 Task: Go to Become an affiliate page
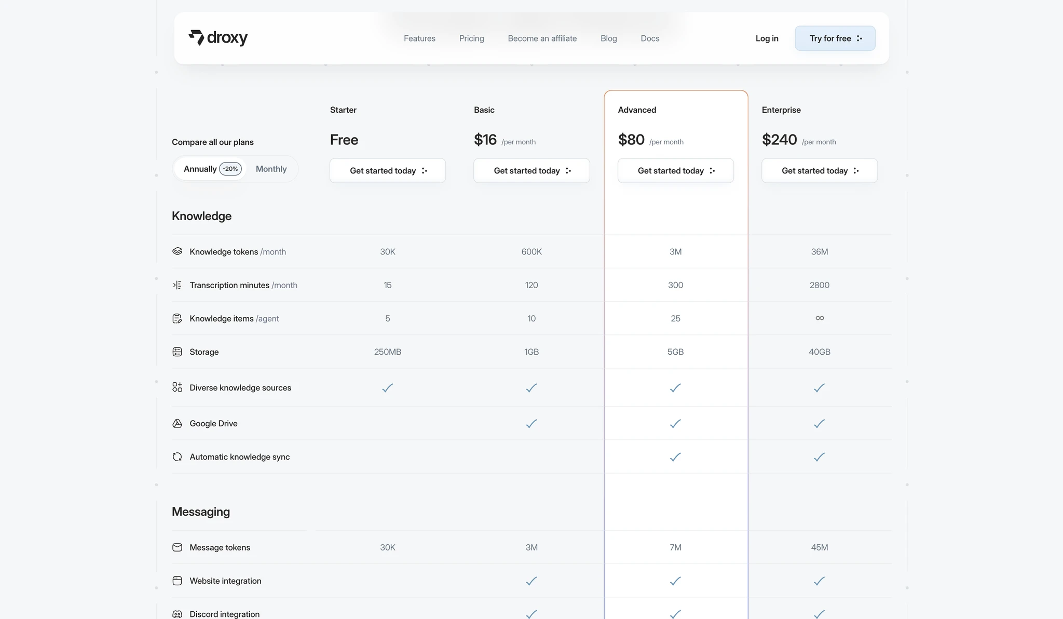(x=542, y=38)
